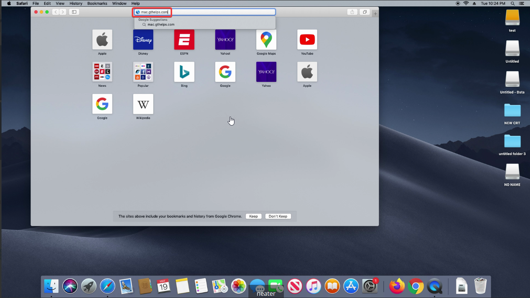The image size is (530, 298).
Task: Open Reminders from the Dock
Action: click(x=201, y=287)
